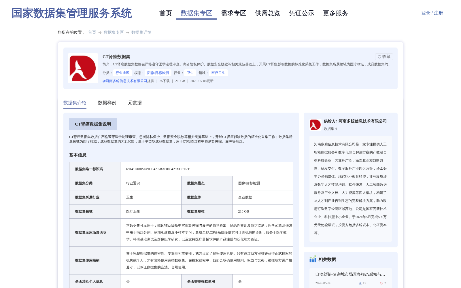This screenshot has height=288, width=461.
Task: Select the 数据集介绍 tab
Action: click(x=75, y=103)
